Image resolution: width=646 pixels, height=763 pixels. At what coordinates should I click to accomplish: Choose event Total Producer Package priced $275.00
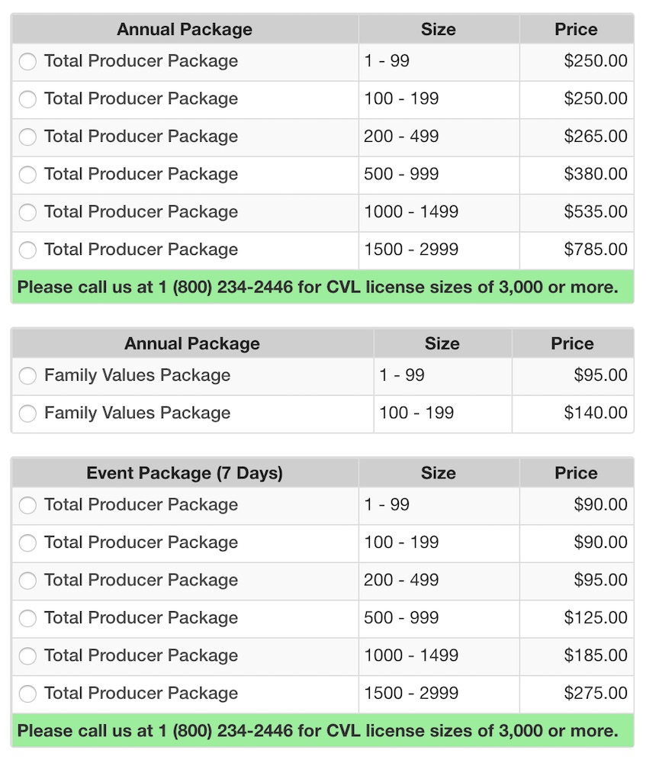pyautogui.click(x=27, y=694)
